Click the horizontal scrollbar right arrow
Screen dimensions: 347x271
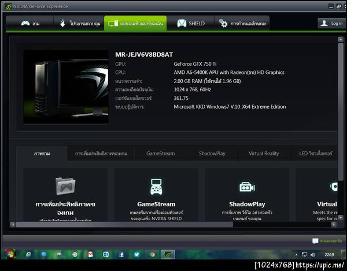point(334,225)
